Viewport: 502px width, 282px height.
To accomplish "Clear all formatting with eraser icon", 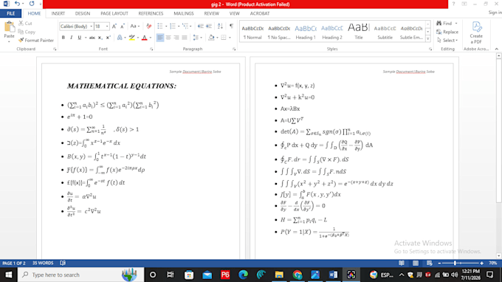I will 148,27.
